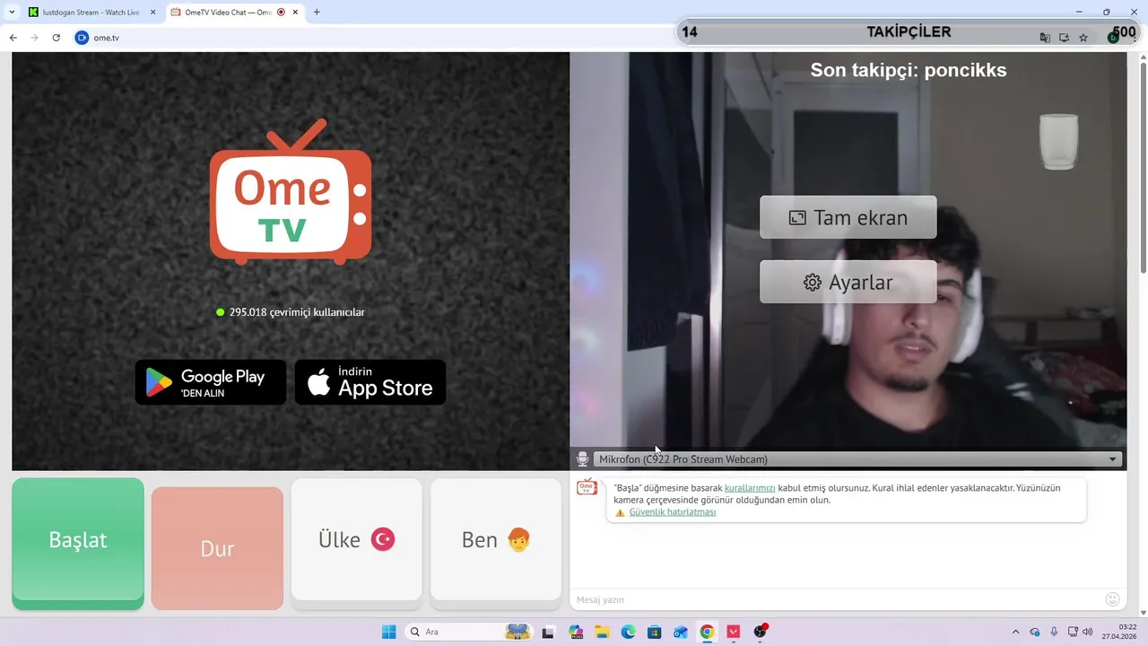Screen dimensions: 1148x646
Task: Click the translate page icon
Action: [x=1045, y=38]
